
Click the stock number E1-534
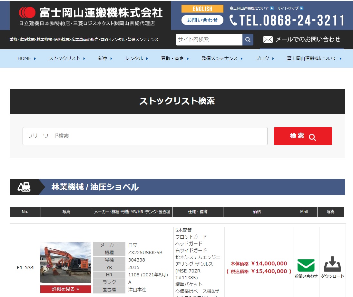pos(25,268)
